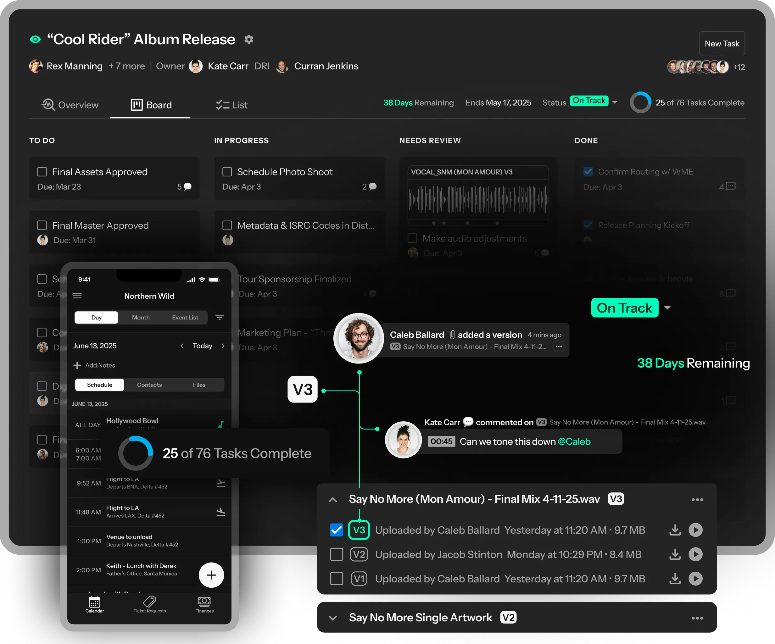The image size is (775, 644).
Task: Tap the round plus add button
Action: 211,575
